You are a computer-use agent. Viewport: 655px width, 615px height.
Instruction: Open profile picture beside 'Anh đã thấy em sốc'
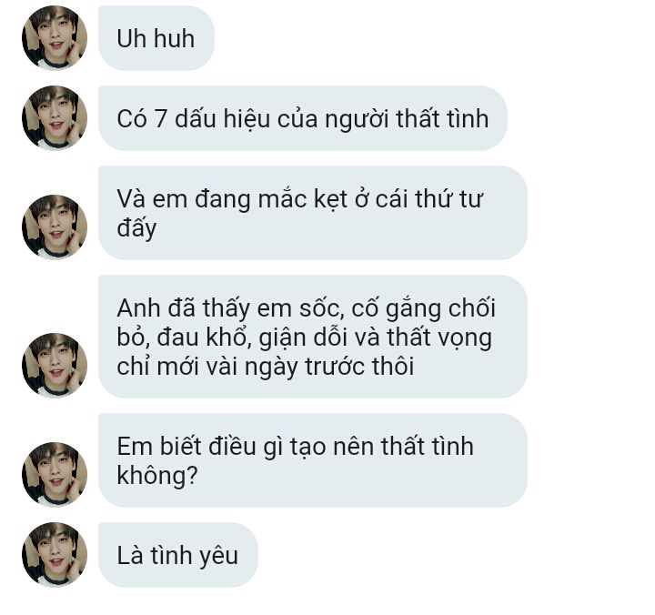pyautogui.click(x=55, y=366)
